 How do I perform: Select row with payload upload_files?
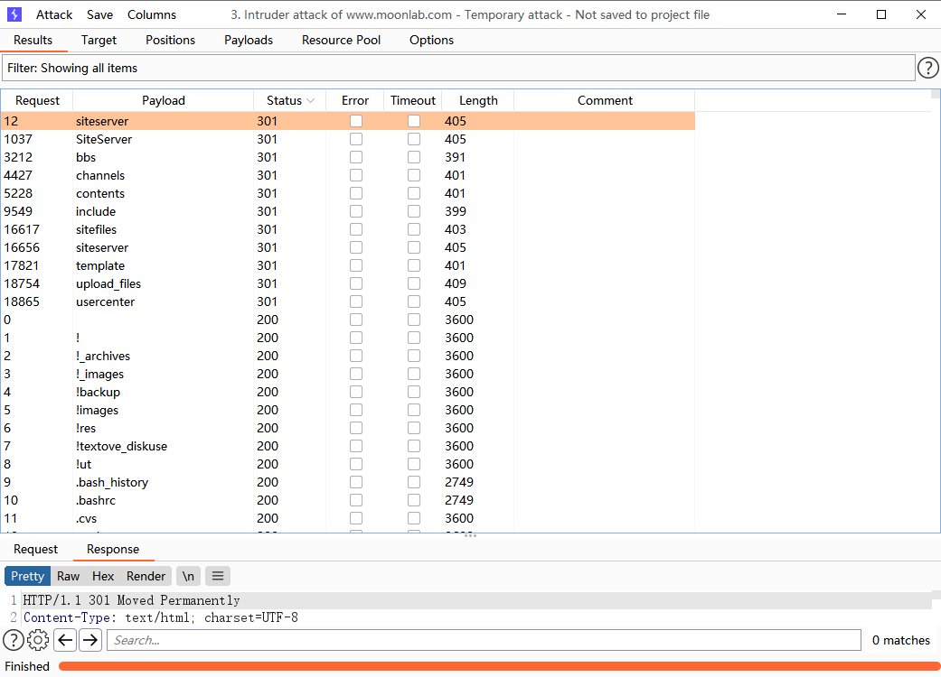click(x=348, y=283)
